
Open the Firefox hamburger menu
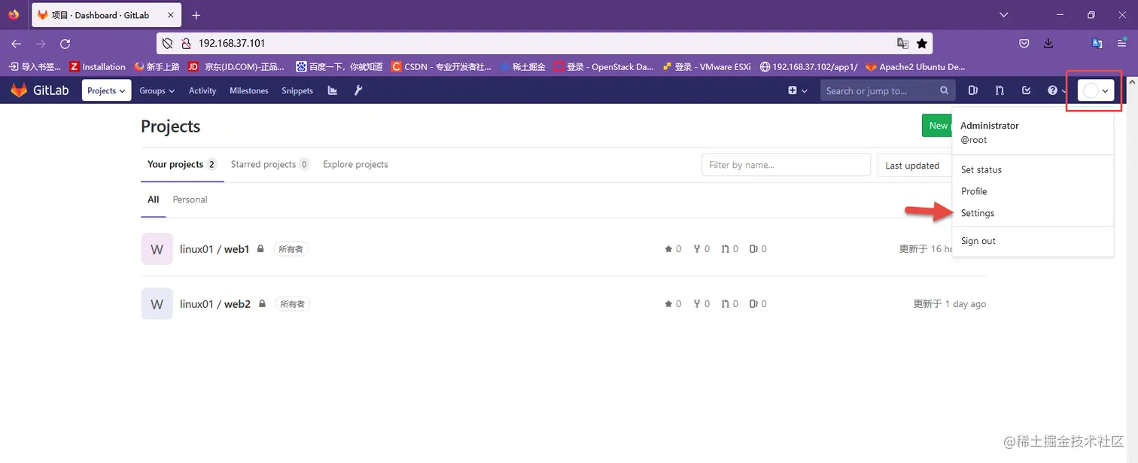point(1122,44)
